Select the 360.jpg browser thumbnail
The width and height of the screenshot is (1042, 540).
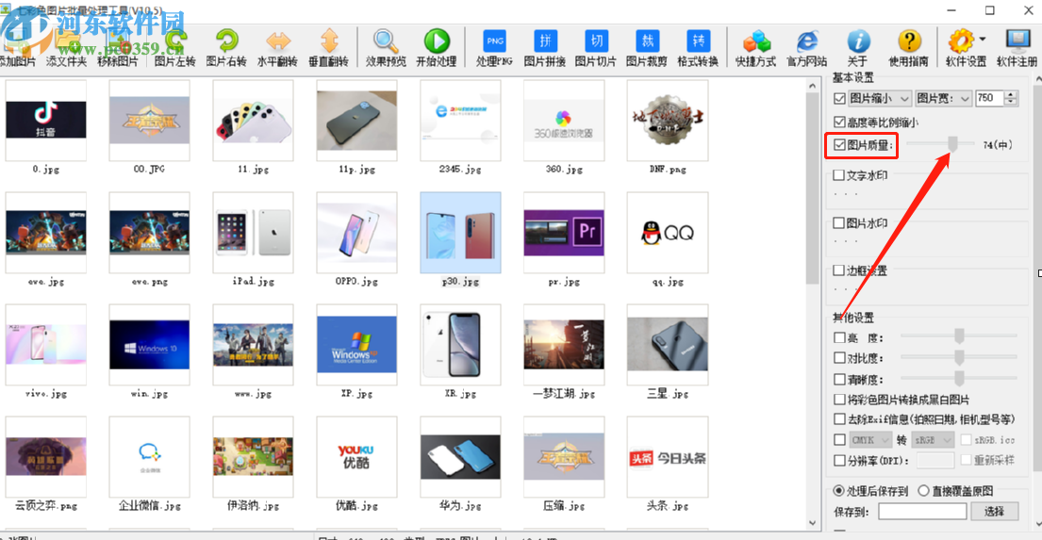click(564, 121)
